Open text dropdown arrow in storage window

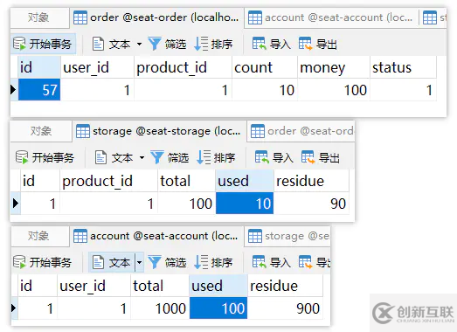click(x=142, y=157)
